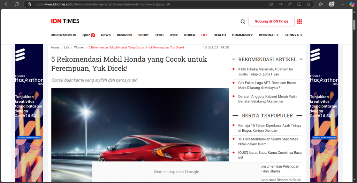Click the red Honda car image
The width and height of the screenshot is (357, 183).
tap(140, 125)
